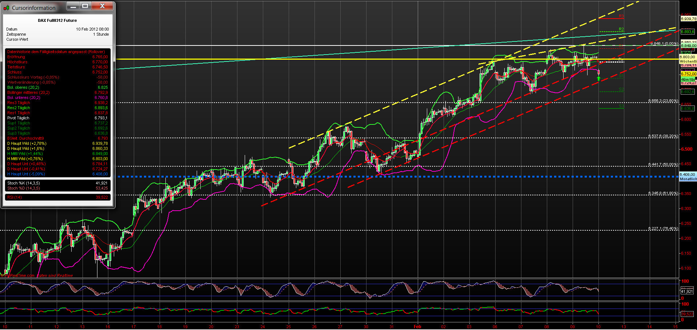Click the 6.692,6 price tag on the axis
This screenshot has width=697, height=330.
688,92
